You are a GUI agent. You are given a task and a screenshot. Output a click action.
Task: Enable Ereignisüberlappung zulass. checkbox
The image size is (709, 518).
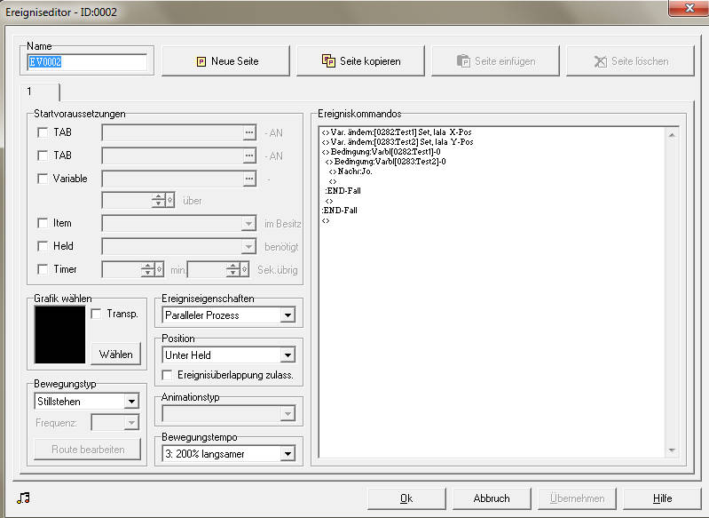click(167, 375)
